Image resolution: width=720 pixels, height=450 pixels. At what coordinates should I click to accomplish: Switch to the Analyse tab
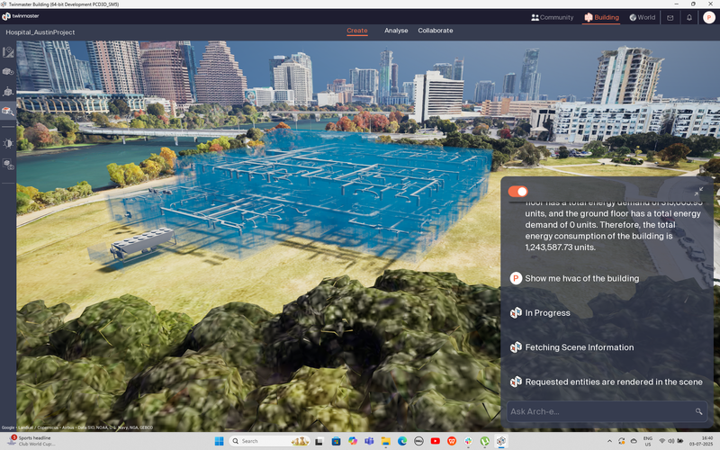(396, 31)
